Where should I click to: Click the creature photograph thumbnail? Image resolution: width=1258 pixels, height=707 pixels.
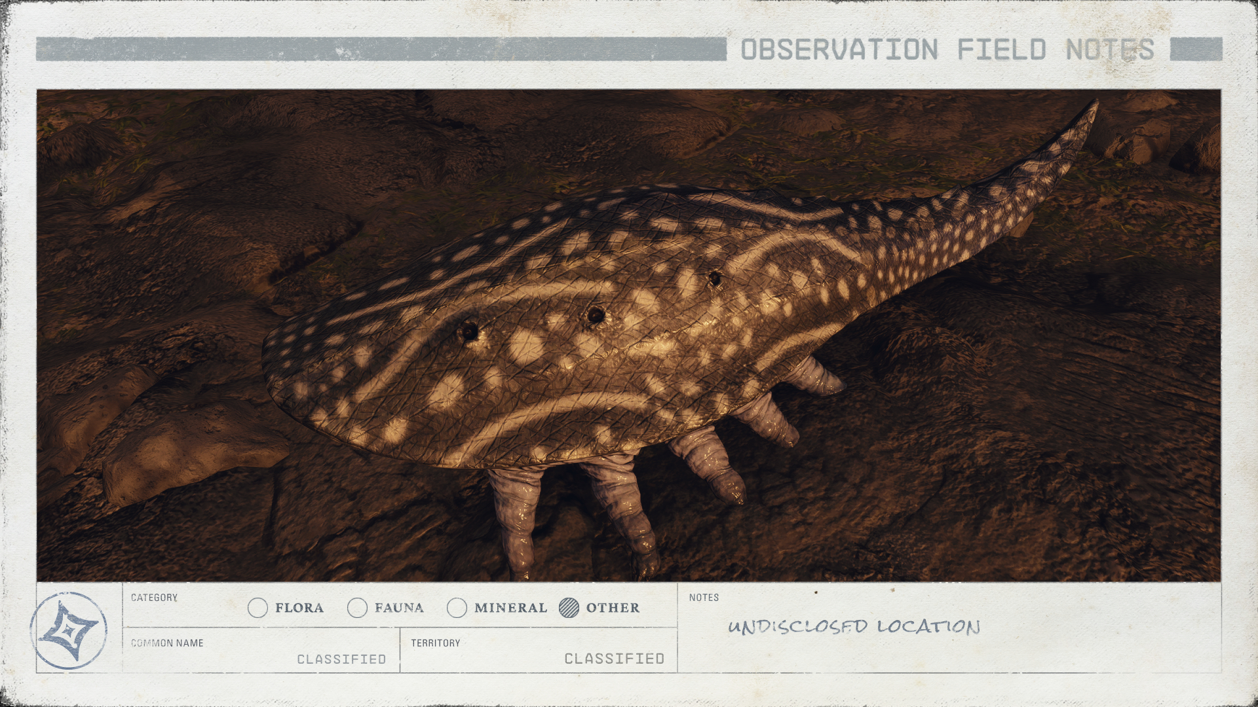point(629,335)
